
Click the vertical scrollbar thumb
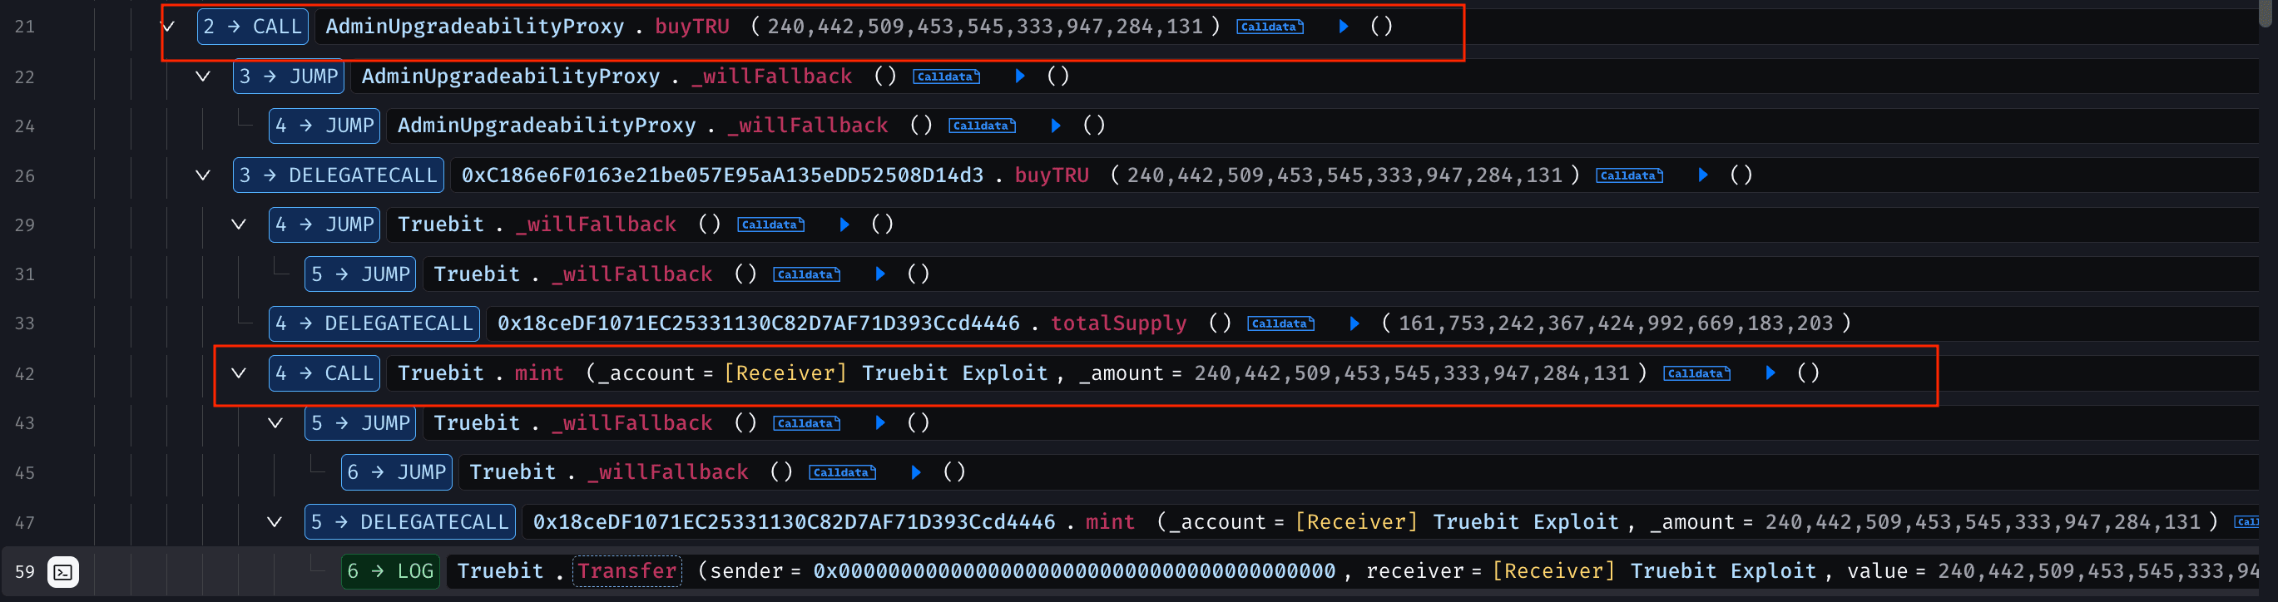[x=2266, y=13]
